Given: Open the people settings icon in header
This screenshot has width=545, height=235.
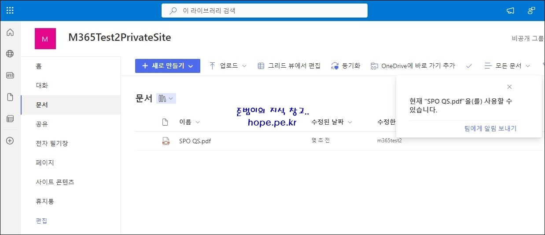Looking at the screenshot, I should [531, 11].
